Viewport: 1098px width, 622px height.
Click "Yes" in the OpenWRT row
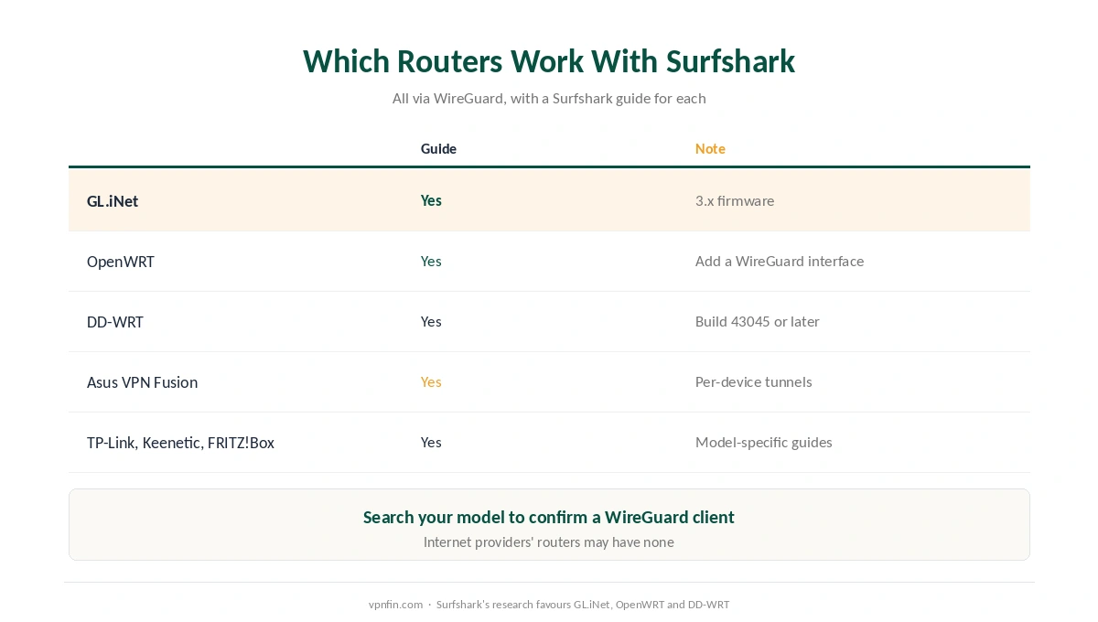(431, 261)
